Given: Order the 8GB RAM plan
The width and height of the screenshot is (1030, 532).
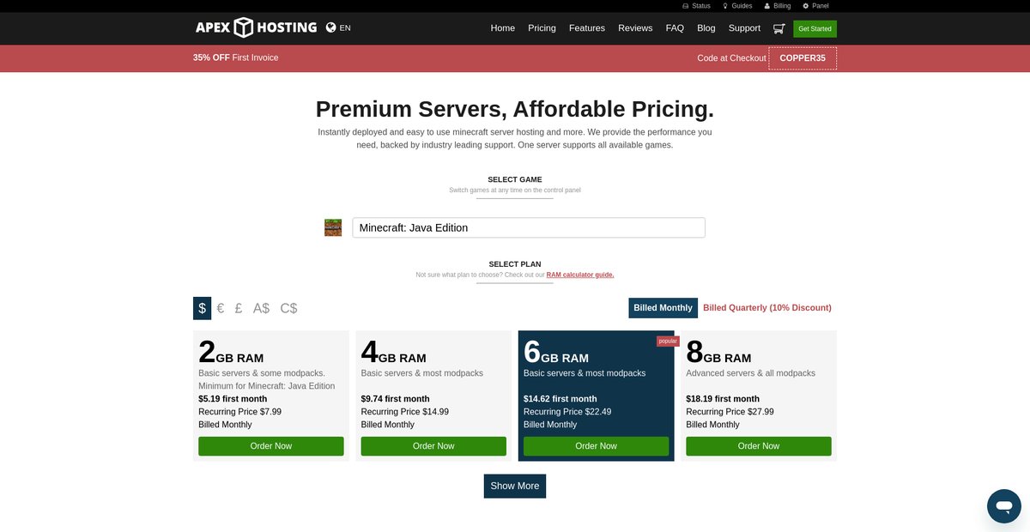Looking at the screenshot, I should click(759, 446).
